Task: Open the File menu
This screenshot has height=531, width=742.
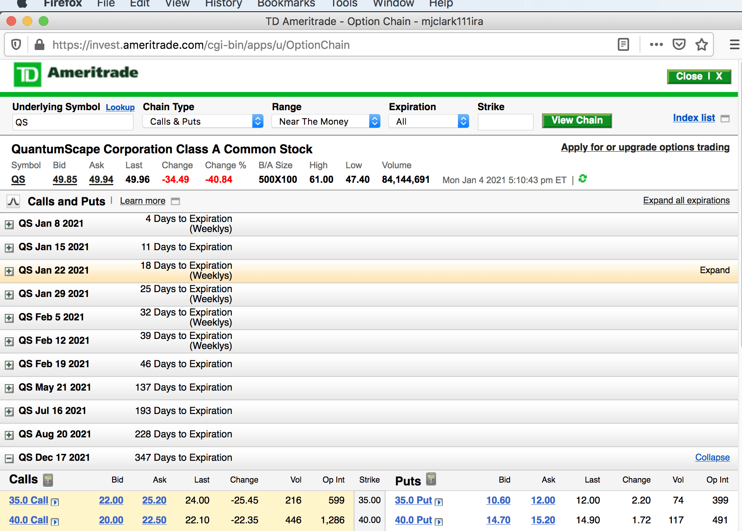Action: click(106, 4)
